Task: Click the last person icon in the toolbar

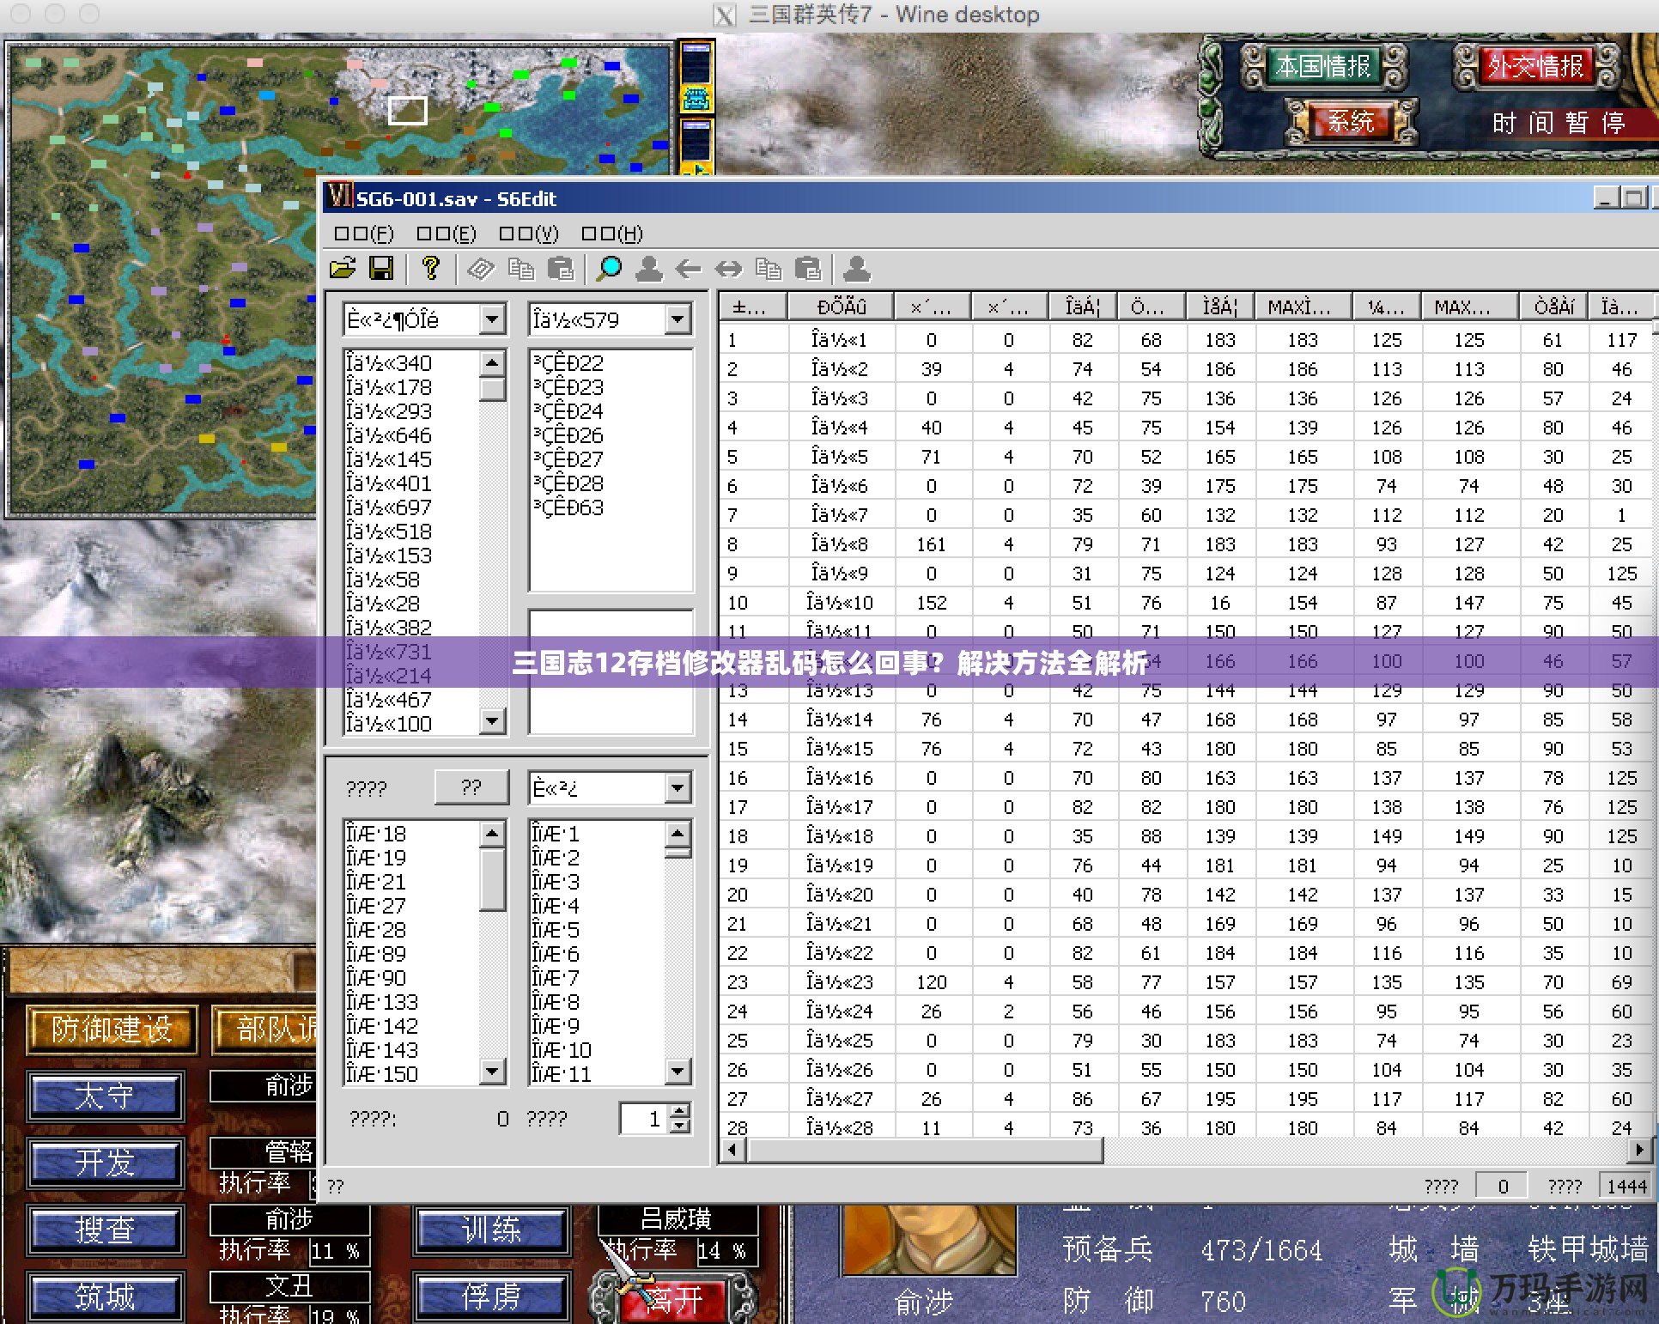Action: click(856, 270)
